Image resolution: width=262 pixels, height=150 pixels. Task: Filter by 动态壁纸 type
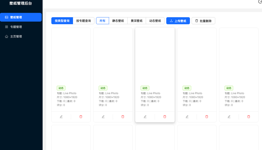click(155, 21)
